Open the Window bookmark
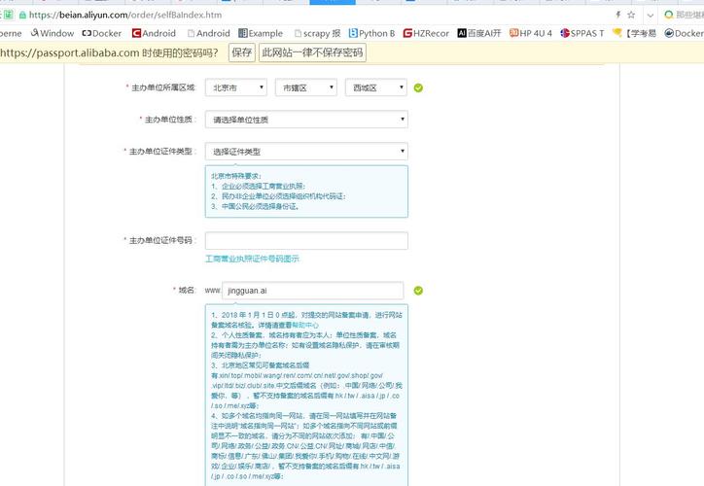The width and height of the screenshot is (704, 486). point(53,33)
